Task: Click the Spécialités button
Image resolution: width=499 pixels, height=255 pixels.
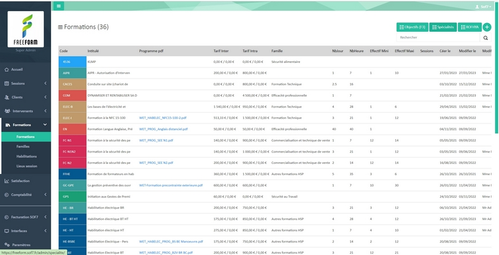Action: 442,27
